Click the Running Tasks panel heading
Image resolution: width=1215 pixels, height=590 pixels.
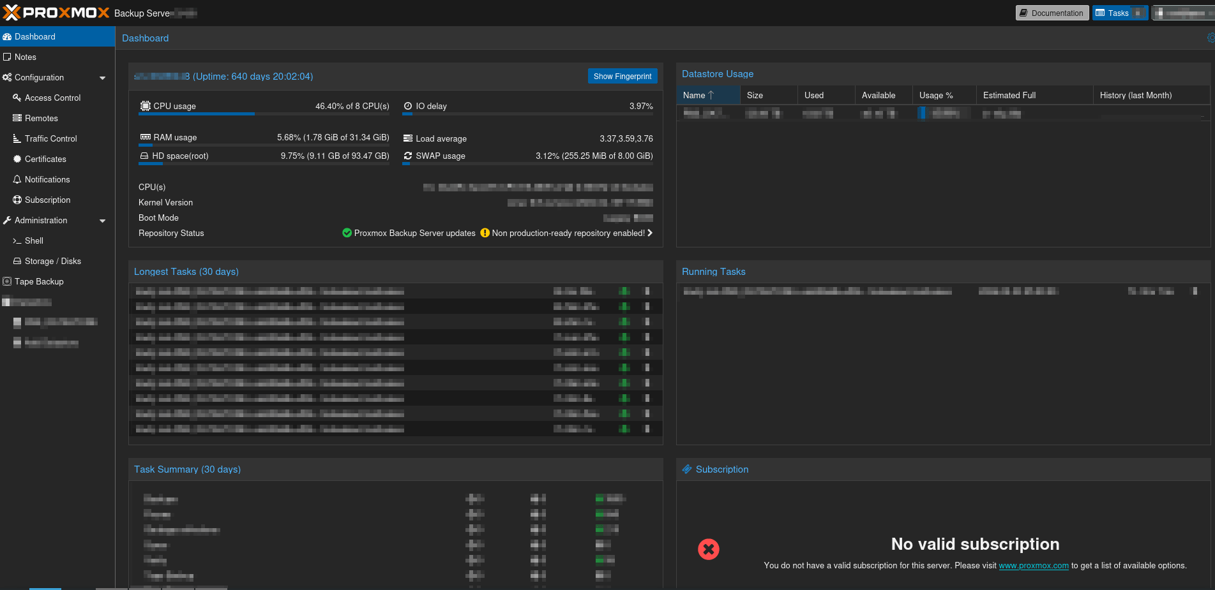pos(714,272)
